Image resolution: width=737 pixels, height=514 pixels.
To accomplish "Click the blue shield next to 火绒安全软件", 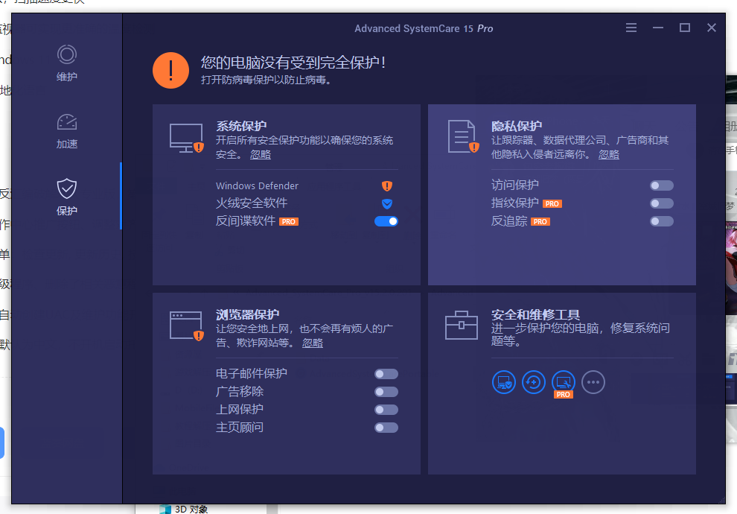I will tap(386, 203).
